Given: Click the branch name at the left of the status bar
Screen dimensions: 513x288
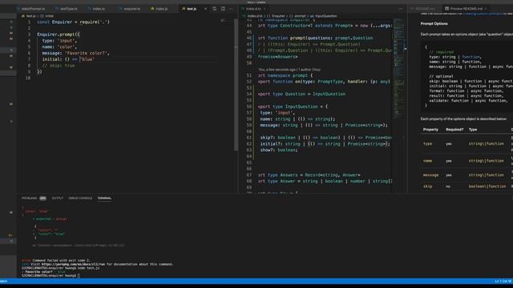Looking at the screenshot, I should 3,281.
